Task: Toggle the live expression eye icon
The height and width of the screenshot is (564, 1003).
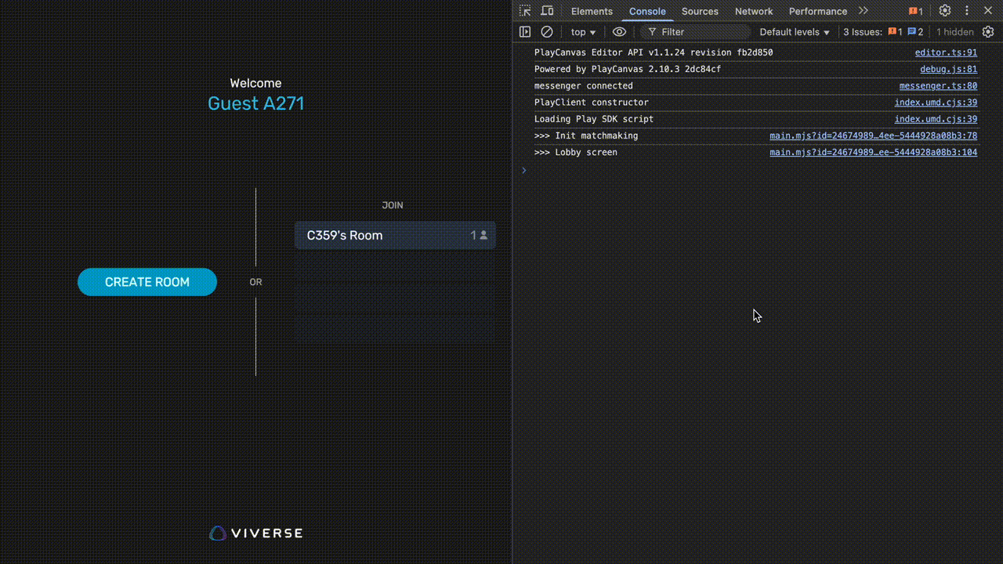Action: [x=619, y=32]
